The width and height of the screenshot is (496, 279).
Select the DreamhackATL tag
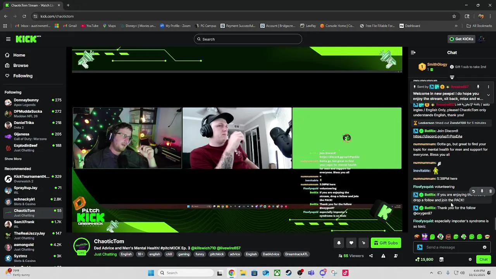click(296, 254)
